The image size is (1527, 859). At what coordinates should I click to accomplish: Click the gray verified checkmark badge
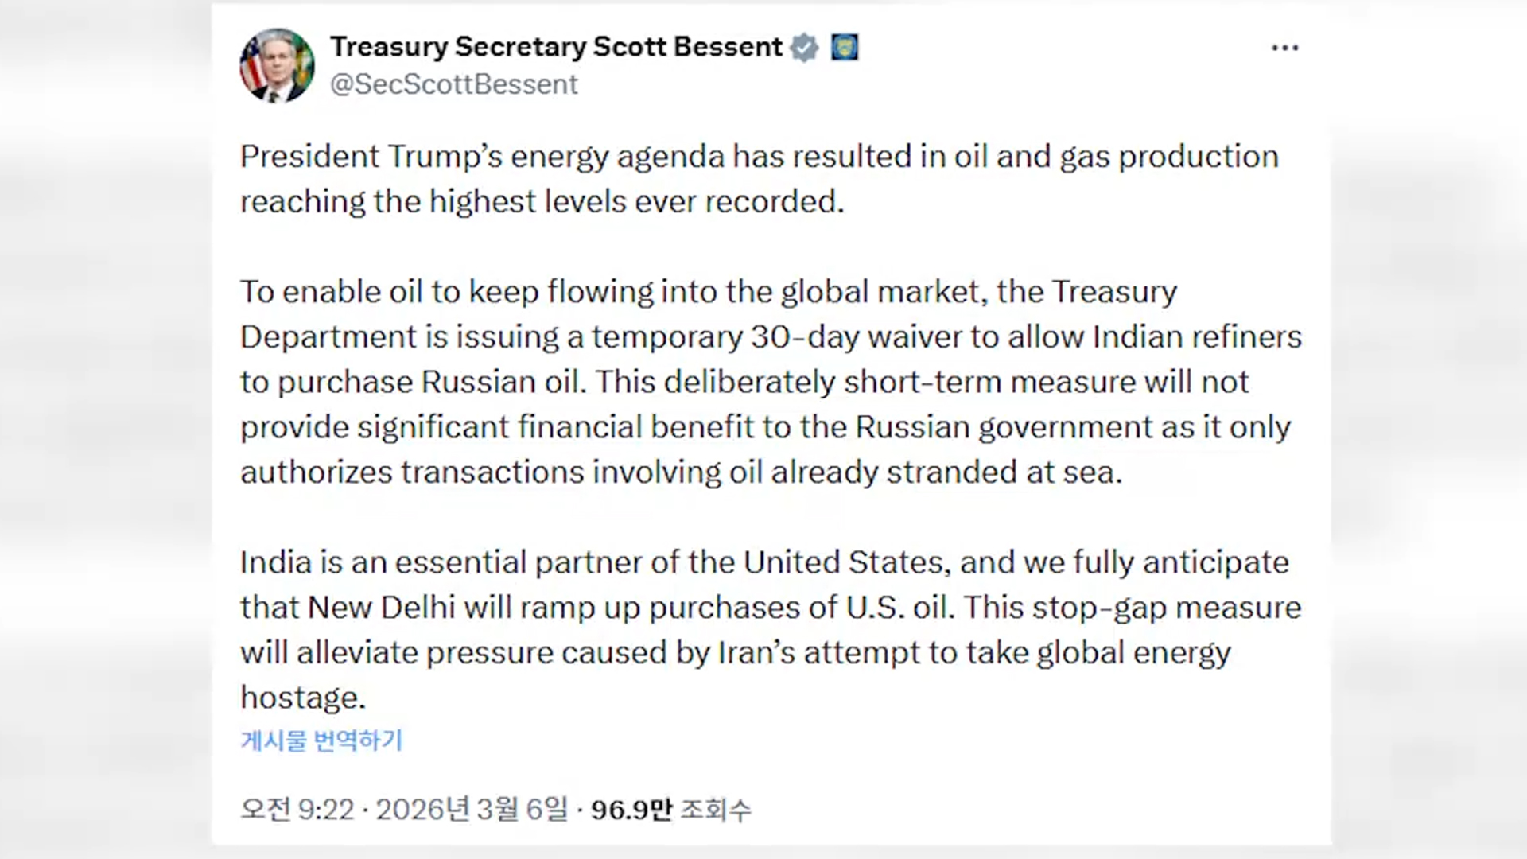coord(804,48)
